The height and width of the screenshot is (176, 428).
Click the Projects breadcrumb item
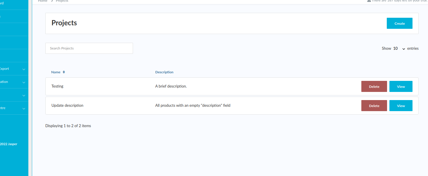pos(62,1)
